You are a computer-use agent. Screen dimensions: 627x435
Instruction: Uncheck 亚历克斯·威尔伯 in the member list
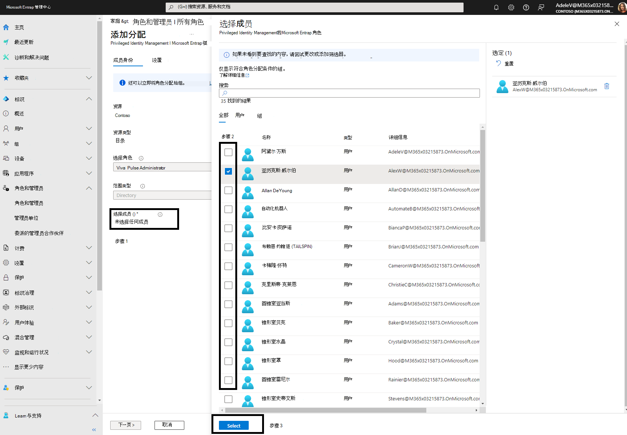pos(228,171)
